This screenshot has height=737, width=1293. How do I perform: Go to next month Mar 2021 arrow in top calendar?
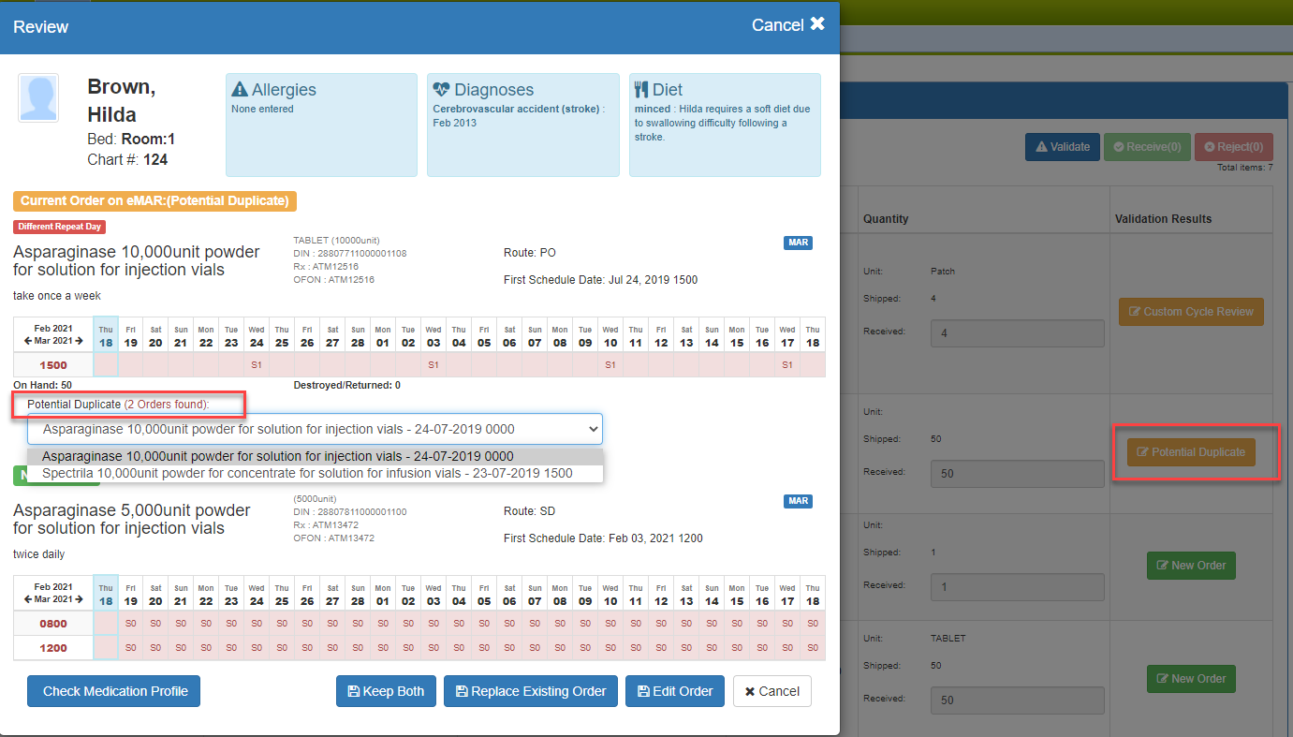(x=79, y=340)
